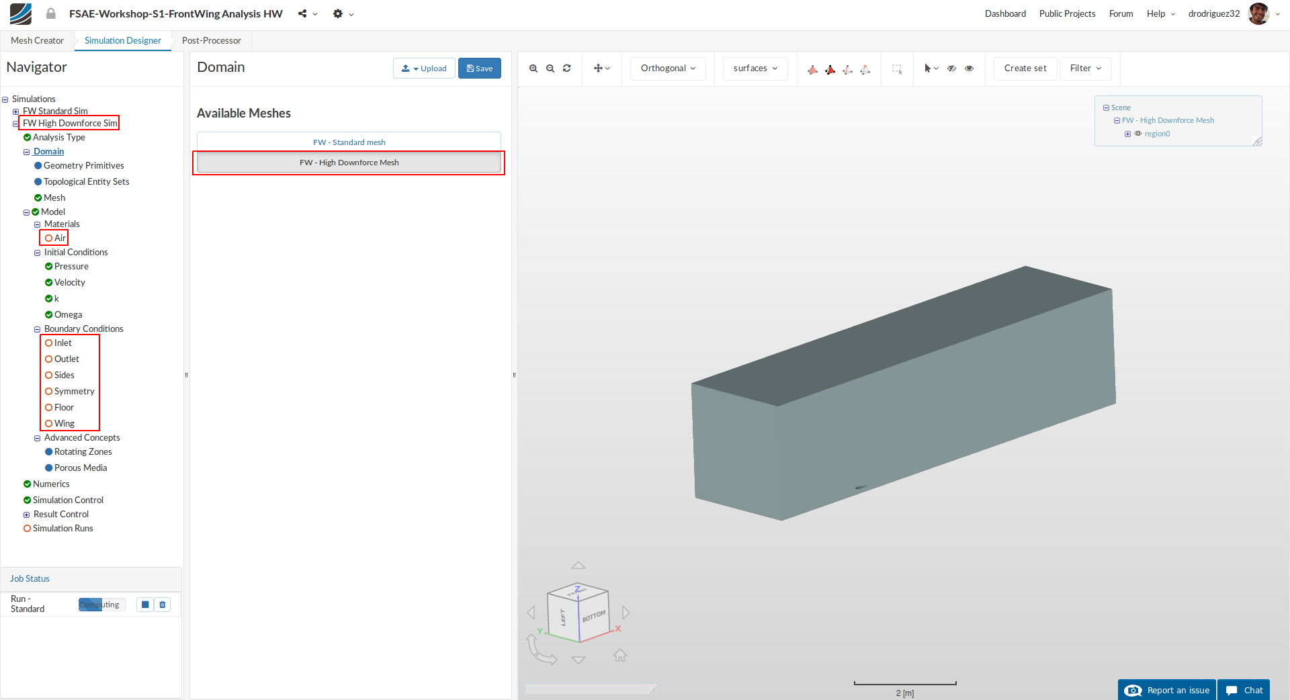1290x700 pixels.
Task: Delete the Run - Standard job
Action: click(163, 605)
